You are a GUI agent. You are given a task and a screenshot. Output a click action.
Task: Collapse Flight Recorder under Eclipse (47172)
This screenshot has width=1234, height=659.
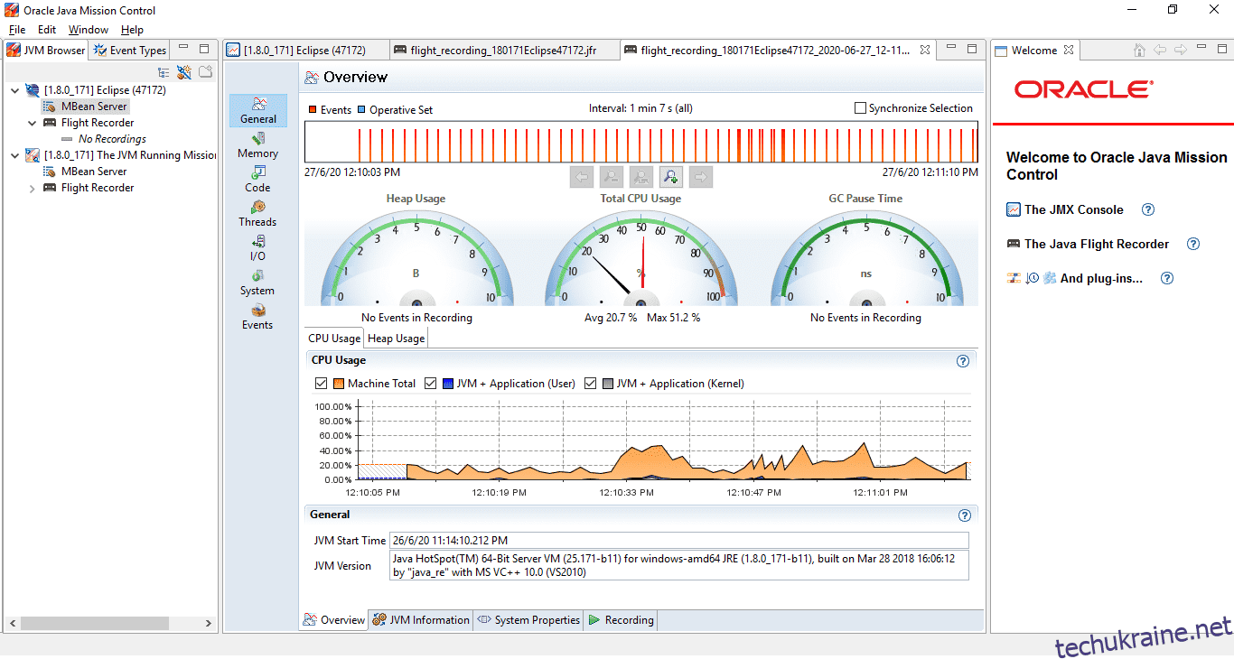click(33, 123)
